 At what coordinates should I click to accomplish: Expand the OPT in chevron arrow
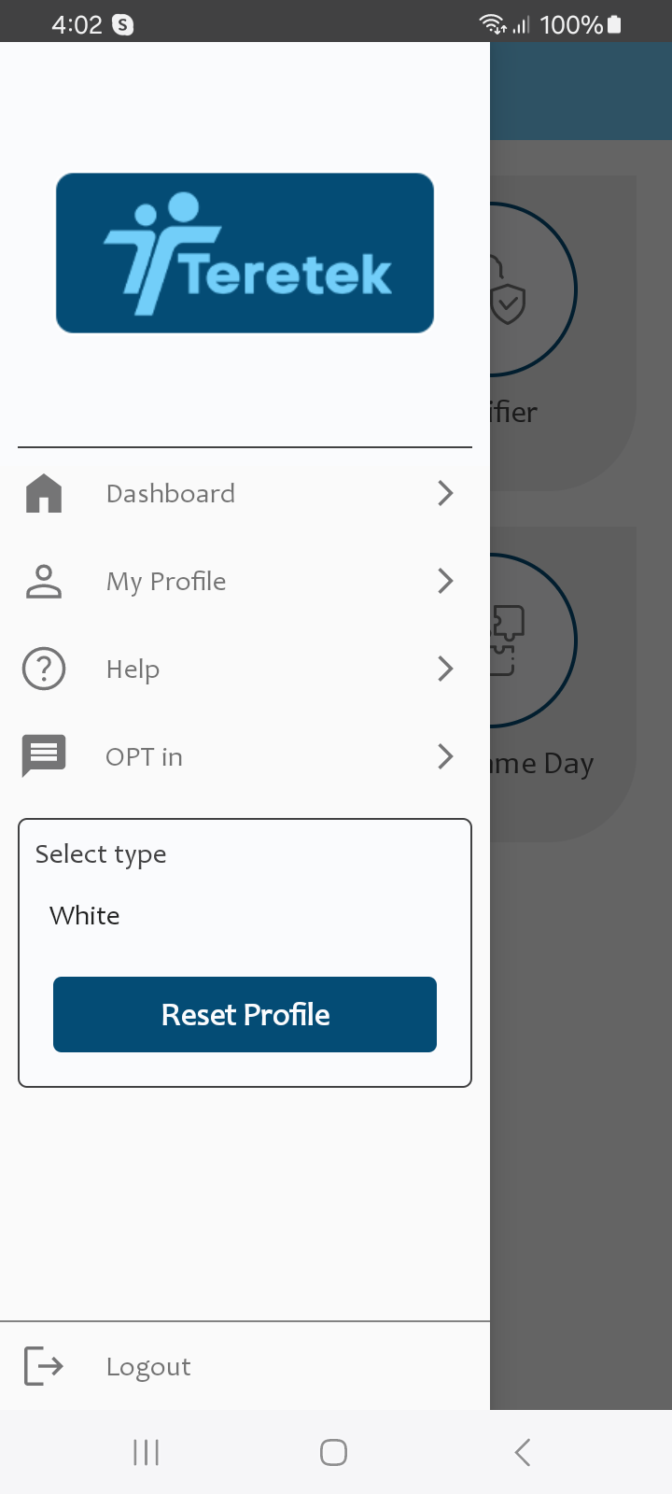445,756
